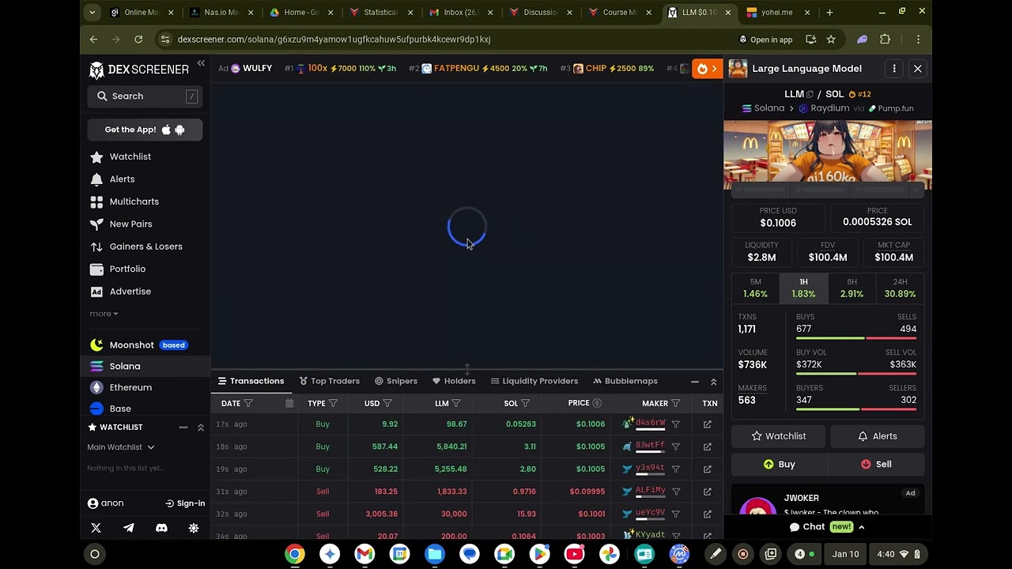This screenshot has width=1012, height=569.
Task: Filter transactions by LLM amount
Action: pos(456,403)
